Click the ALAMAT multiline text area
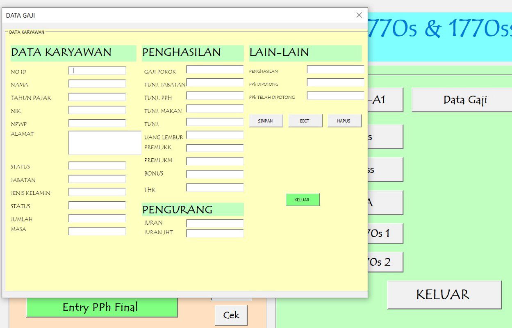The width and height of the screenshot is (512, 328). tap(105, 143)
